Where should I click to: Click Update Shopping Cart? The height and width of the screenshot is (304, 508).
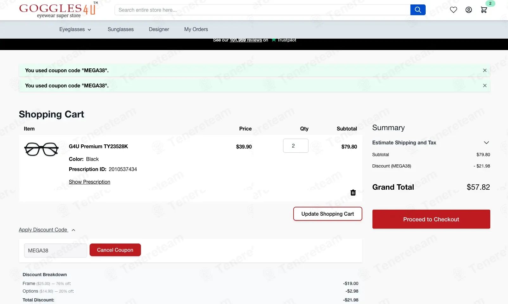(x=327, y=214)
